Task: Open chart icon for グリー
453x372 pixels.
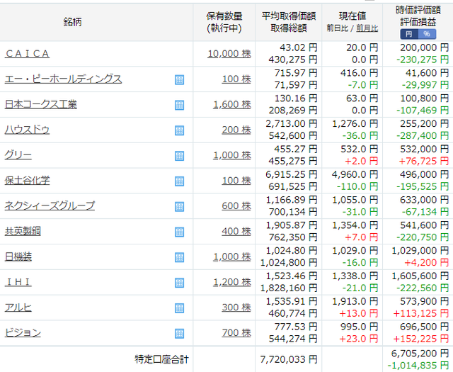Action: click(x=179, y=156)
